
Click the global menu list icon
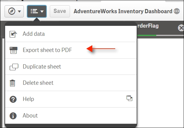(34, 11)
